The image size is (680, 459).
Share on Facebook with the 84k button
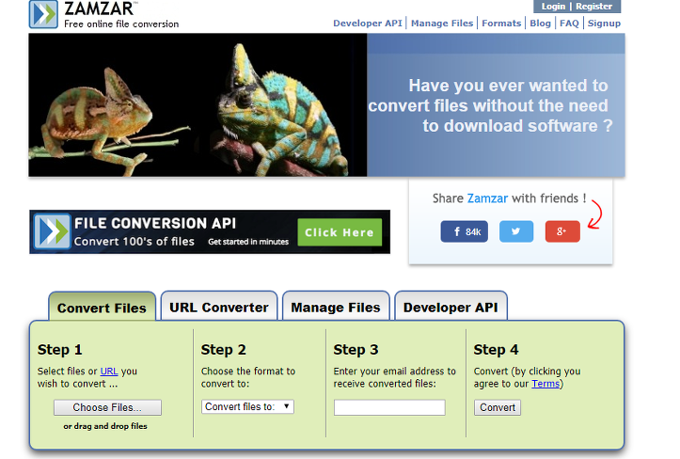(x=464, y=231)
